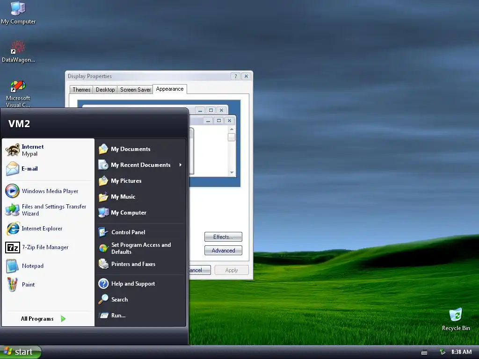Open the 7-Zip File Manager icon
The width and height of the screenshot is (479, 359).
(x=13, y=248)
